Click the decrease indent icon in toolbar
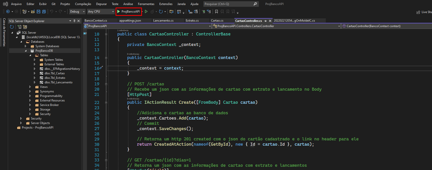Screen dimensions: 432x170 203,12
